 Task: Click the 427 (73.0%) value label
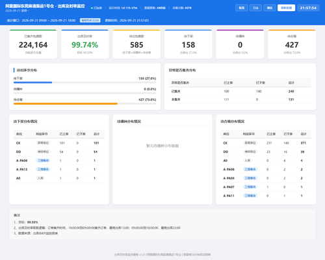(x=148, y=99)
